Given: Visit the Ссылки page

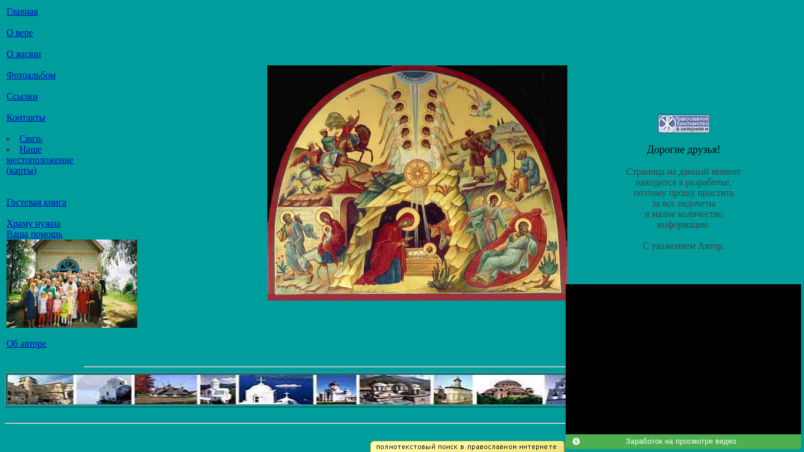Looking at the screenshot, I should click(22, 97).
